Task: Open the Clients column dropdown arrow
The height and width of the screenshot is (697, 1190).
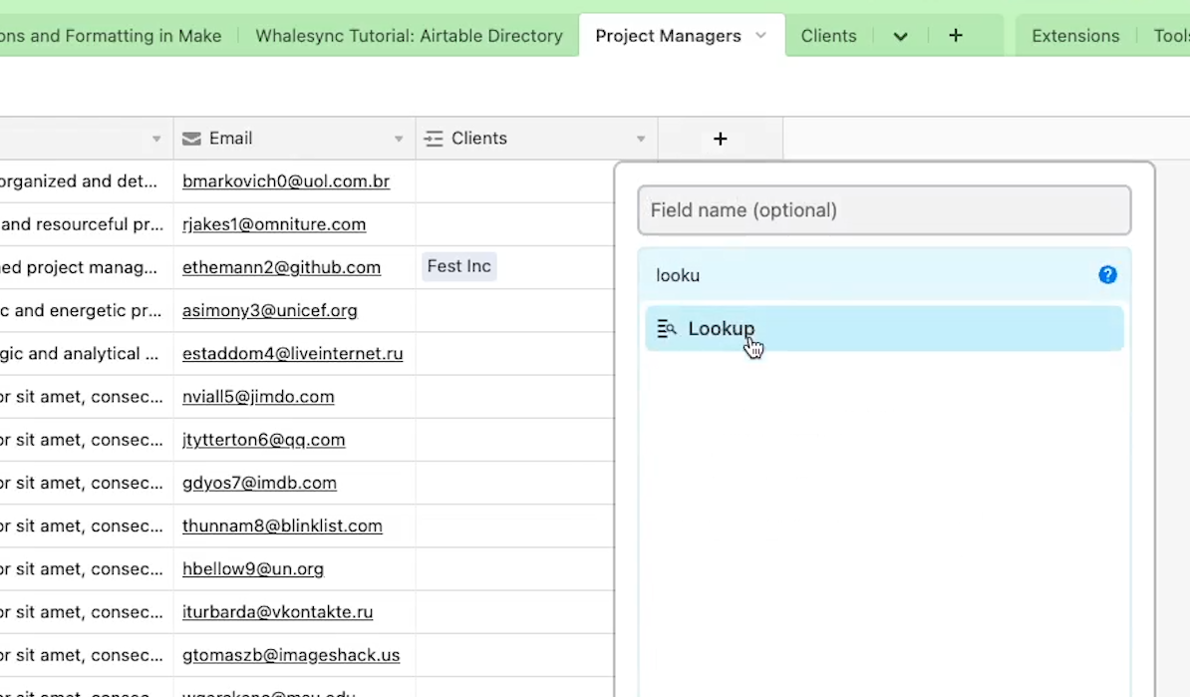Action: point(641,139)
